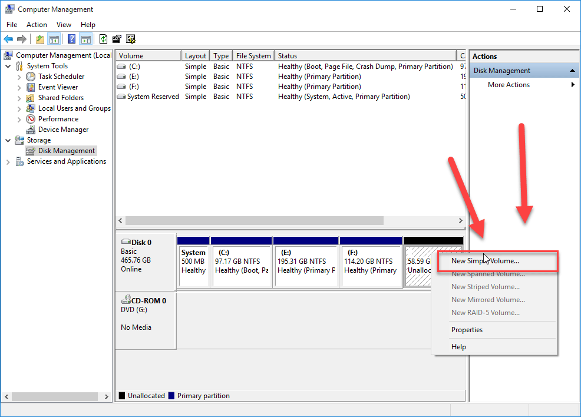
Task: Click the Refresh toolbar icon
Action: click(103, 39)
